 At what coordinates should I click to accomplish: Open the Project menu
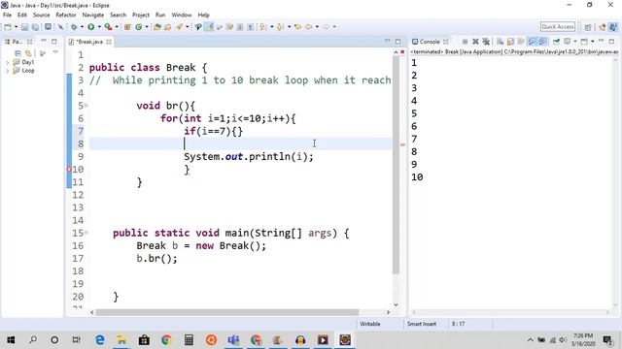pos(141,16)
